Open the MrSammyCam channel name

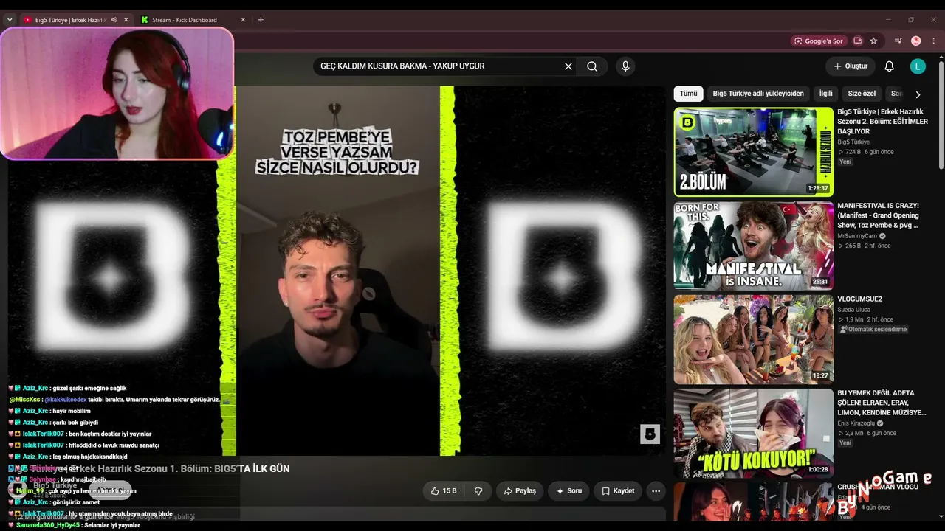[857, 236]
